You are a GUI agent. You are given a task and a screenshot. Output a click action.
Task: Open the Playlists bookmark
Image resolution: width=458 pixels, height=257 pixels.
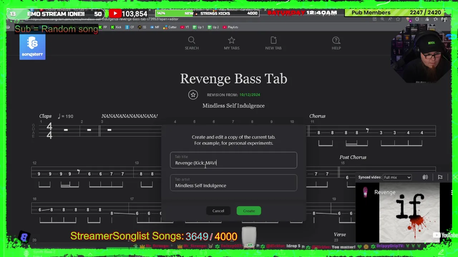230,27
